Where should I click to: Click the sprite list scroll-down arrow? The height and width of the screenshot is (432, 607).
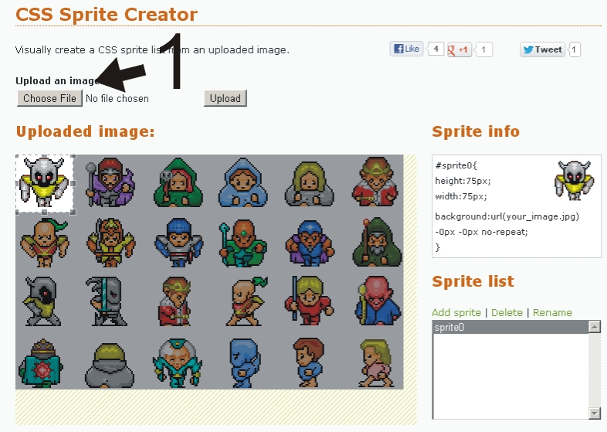595,413
